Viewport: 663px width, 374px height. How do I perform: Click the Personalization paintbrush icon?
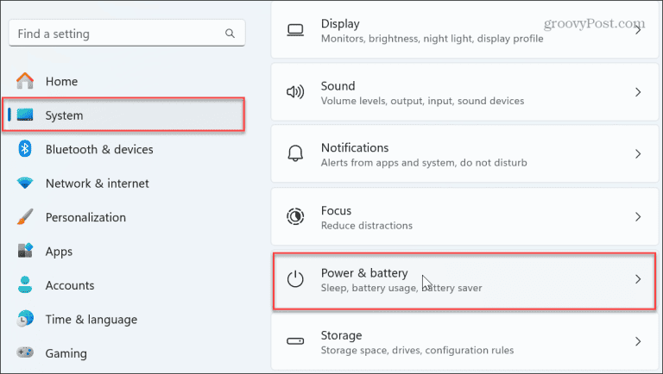pyautogui.click(x=25, y=217)
